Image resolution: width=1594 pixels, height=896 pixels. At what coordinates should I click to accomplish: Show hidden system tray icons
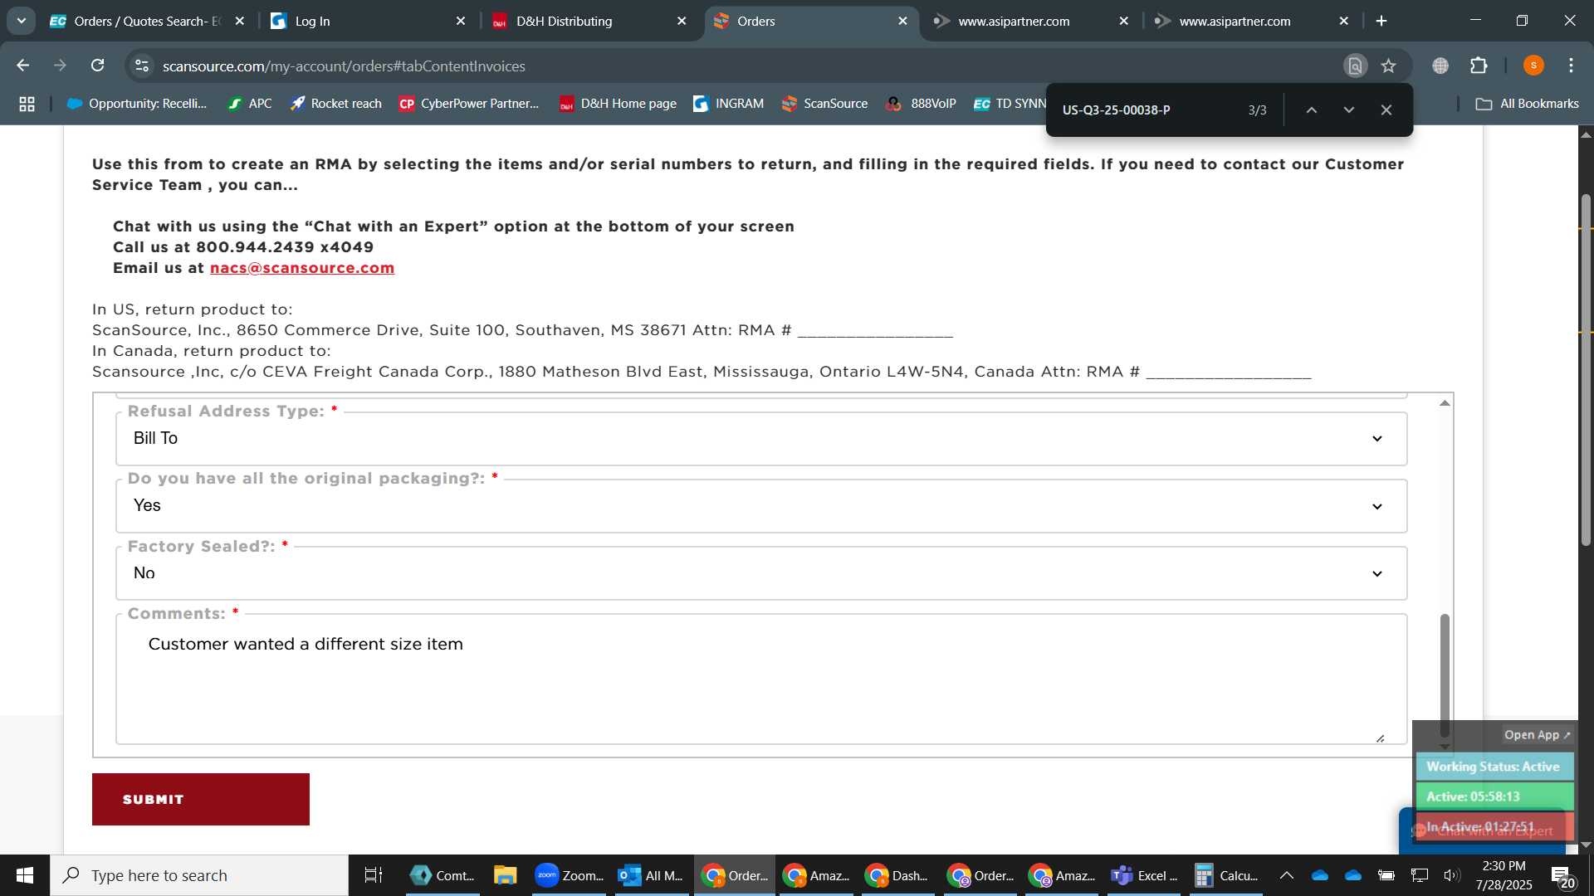(1286, 875)
